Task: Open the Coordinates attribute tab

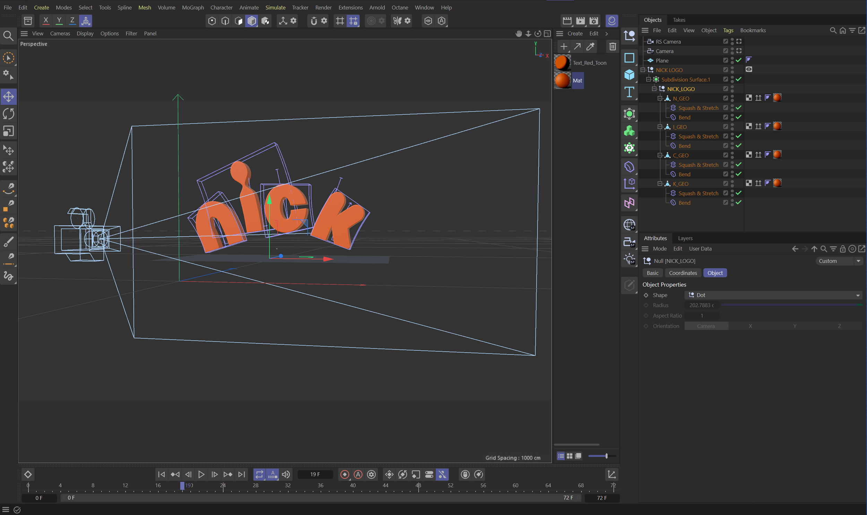Action: click(x=683, y=273)
